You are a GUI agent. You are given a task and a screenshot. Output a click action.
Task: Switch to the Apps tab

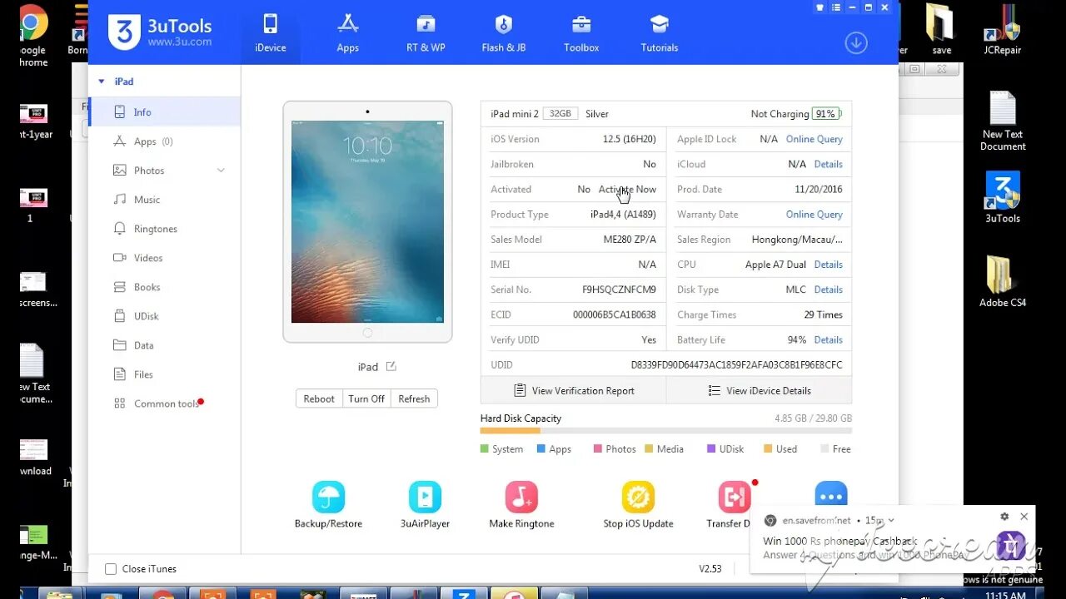pos(347,32)
